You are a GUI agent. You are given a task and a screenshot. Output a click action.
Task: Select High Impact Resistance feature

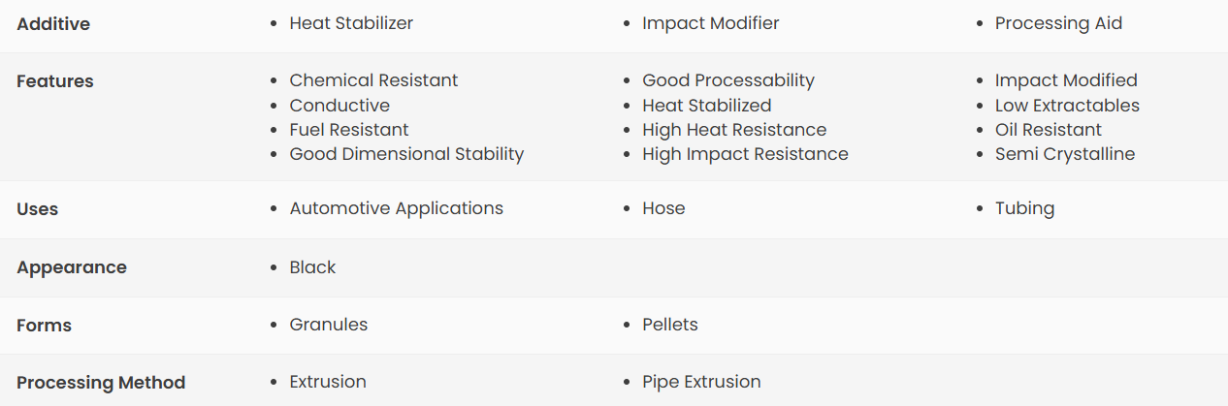[x=745, y=154]
